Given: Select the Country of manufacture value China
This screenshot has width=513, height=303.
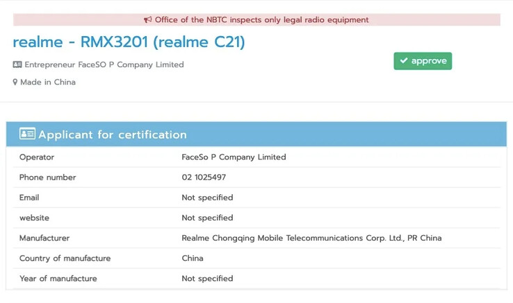Looking at the screenshot, I should (193, 258).
